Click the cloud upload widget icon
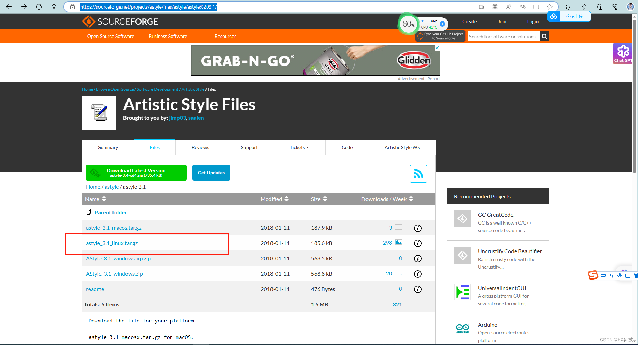This screenshot has height=345, width=638. tap(554, 16)
